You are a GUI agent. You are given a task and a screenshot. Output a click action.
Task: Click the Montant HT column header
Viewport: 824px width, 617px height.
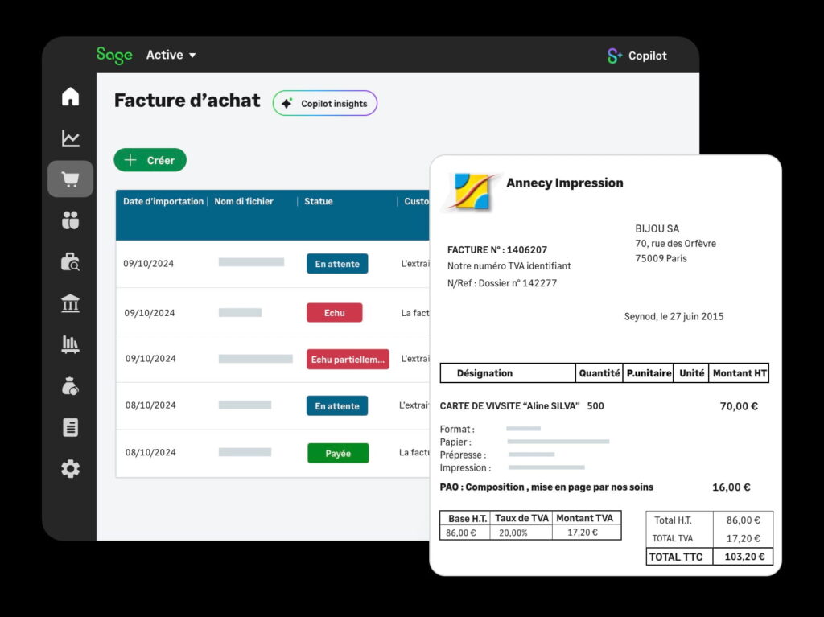[740, 373]
